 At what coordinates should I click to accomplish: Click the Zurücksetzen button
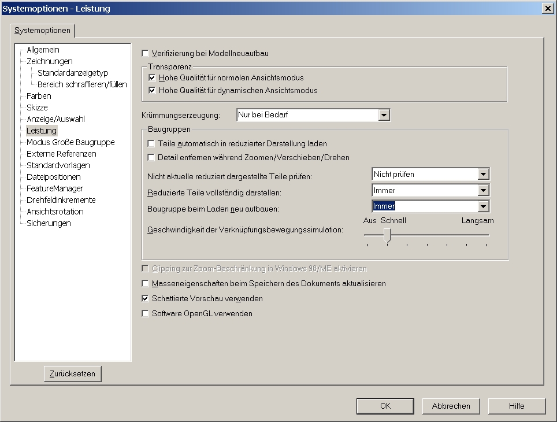tap(72, 373)
